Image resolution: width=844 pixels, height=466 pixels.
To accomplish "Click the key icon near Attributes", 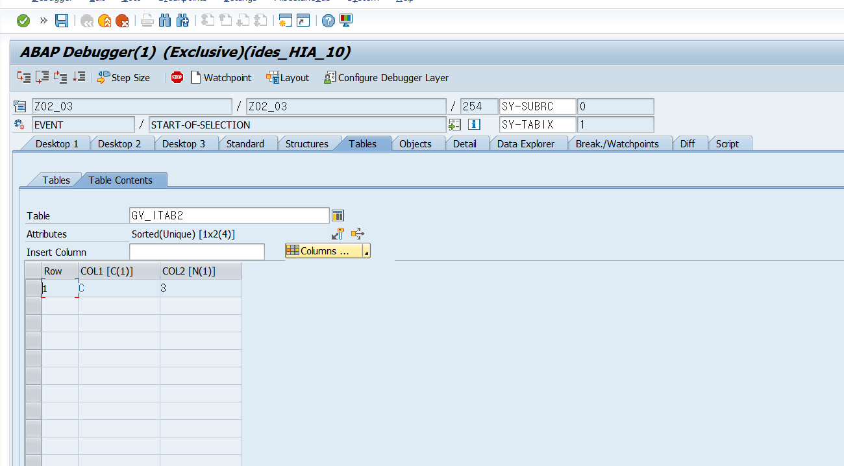I will tap(338, 234).
